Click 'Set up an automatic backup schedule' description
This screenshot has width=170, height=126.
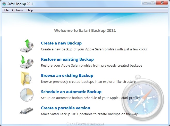(x=91, y=98)
